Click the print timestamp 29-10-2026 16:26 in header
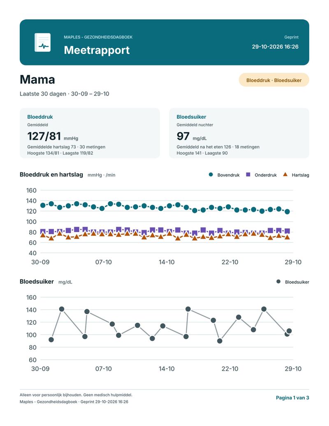The width and height of the screenshot is (329, 426). [x=275, y=47]
